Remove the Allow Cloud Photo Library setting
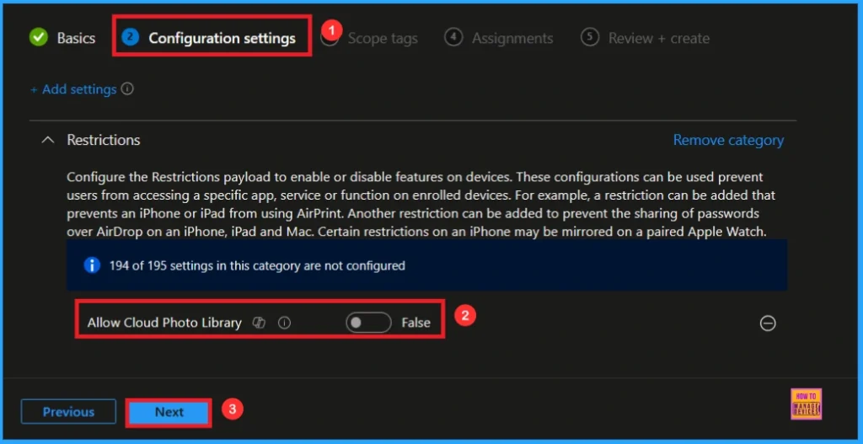Screen dimensions: 863x444 pyautogui.click(x=768, y=324)
